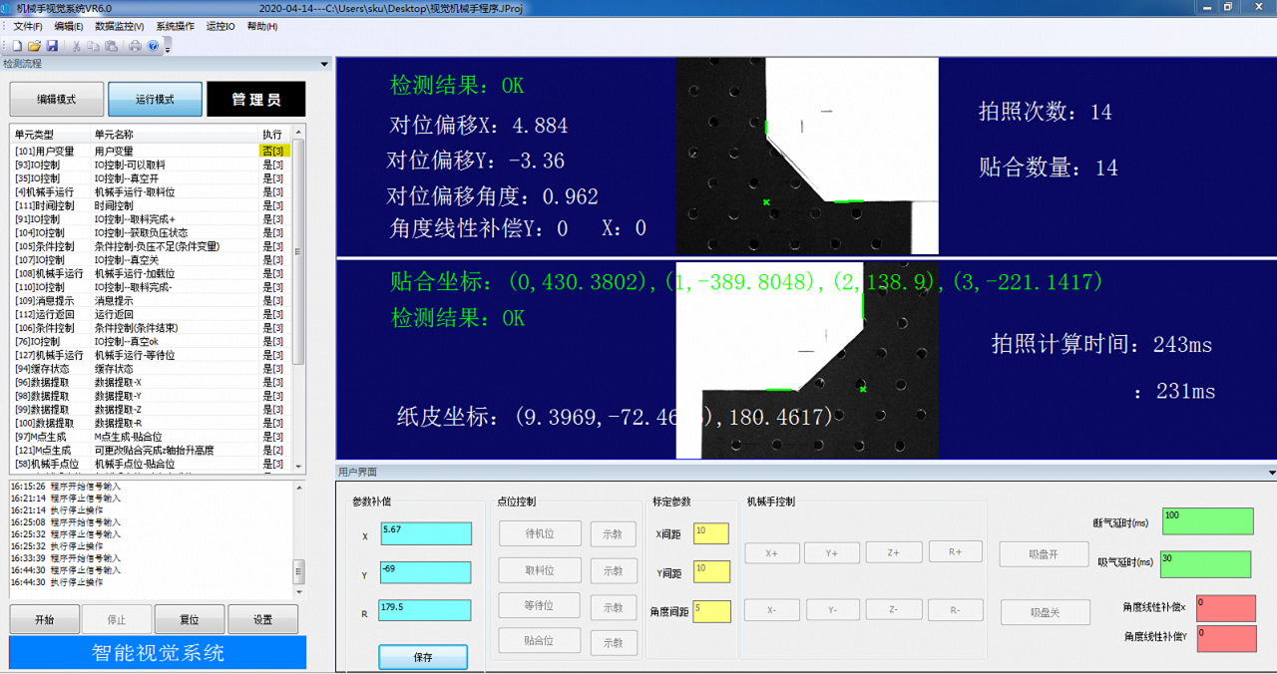Open the 系统操作 menu
The width and height of the screenshot is (1277, 674).
(175, 26)
